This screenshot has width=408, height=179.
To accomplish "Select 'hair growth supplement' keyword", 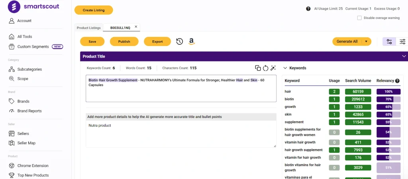I will tap(303, 150).
